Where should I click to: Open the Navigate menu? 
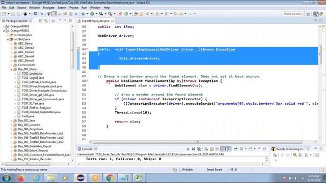tap(49, 8)
